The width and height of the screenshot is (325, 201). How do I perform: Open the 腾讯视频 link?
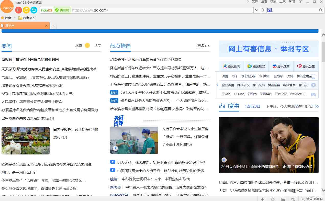tap(256, 66)
